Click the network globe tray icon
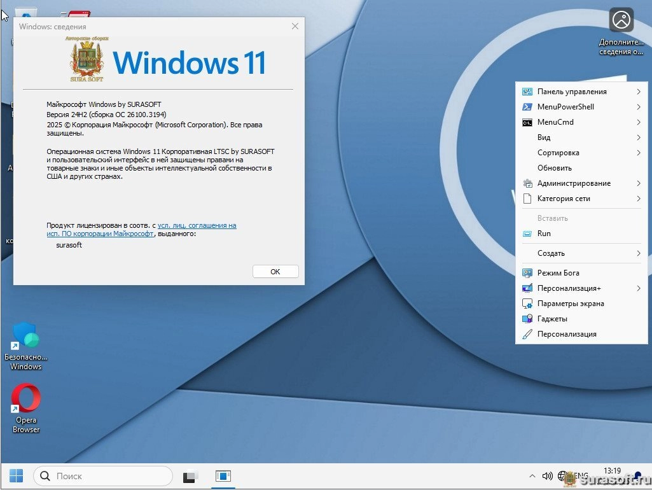652x490 pixels. coord(563,476)
